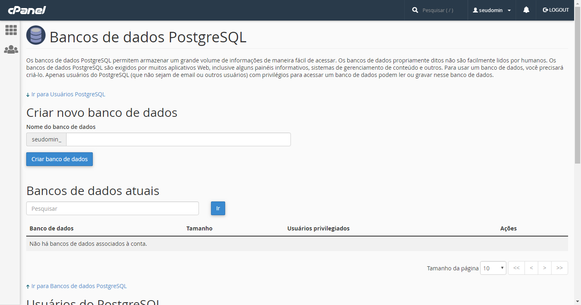Click the Banco de dados column header
Screen dimensions: 581x305
(x=52, y=228)
